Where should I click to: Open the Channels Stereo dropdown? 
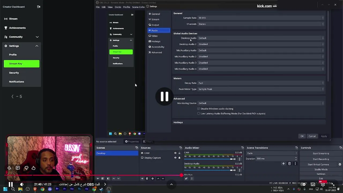(261, 24)
